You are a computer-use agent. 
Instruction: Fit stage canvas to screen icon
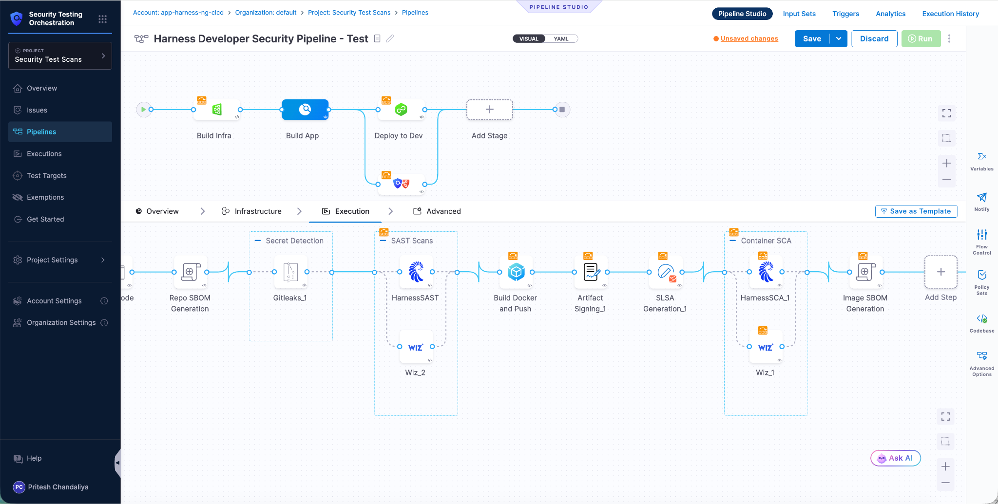tap(946, 113)
